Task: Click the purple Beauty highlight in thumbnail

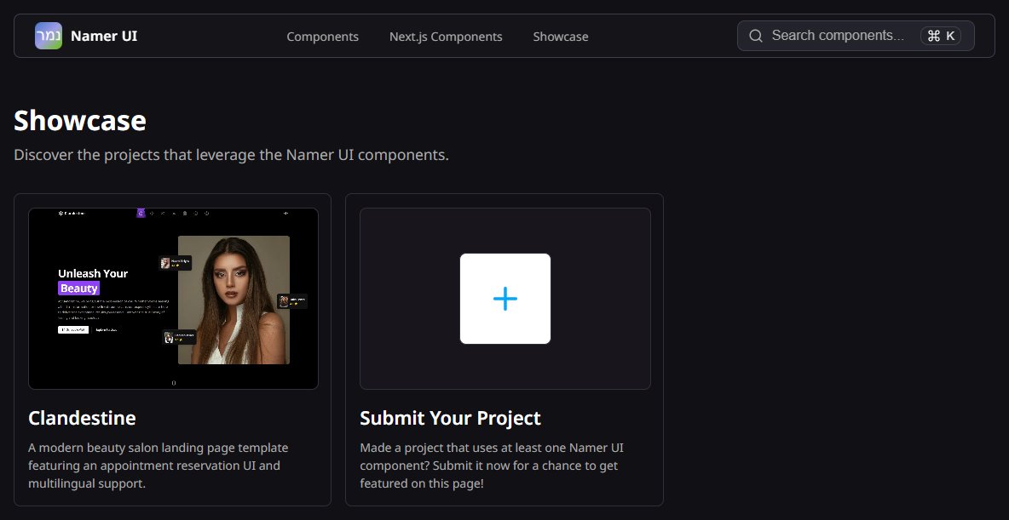Action: coord(78,289)
